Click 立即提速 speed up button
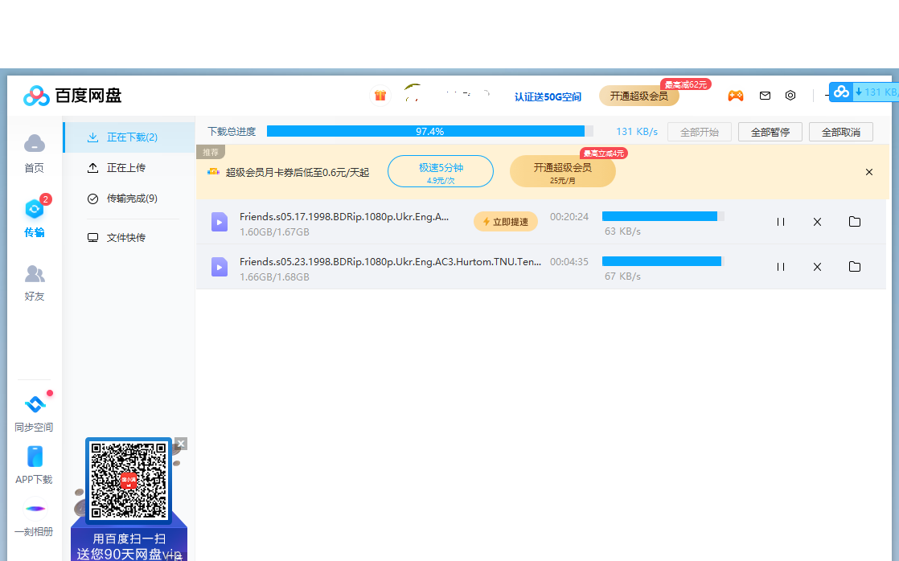Viewport: 899px width, 561px height. (x=506, y=222)
